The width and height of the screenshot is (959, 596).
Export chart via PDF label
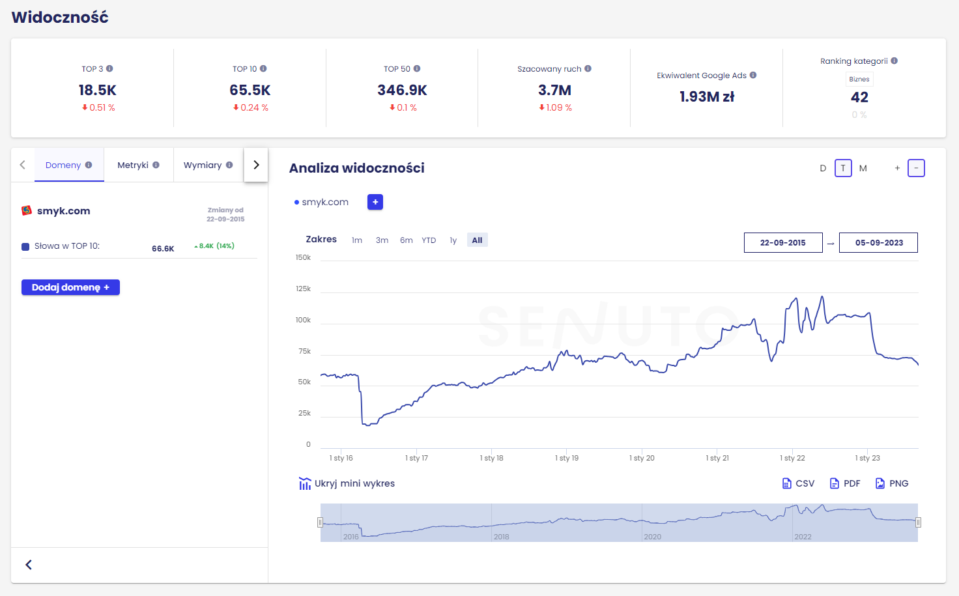point(852,483)
